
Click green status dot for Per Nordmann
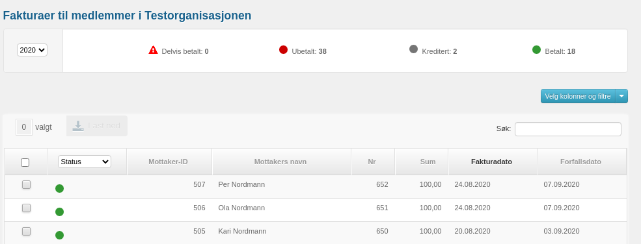click(59, 188)
